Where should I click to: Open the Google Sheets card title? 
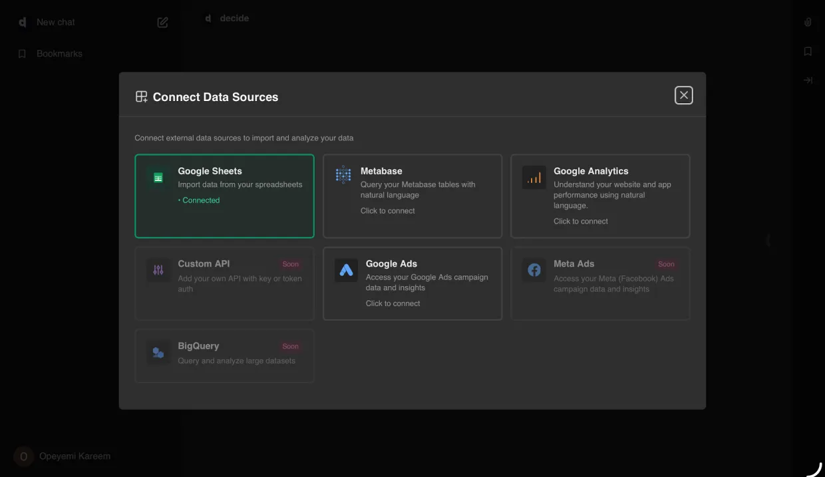click(x=210, y=171)
